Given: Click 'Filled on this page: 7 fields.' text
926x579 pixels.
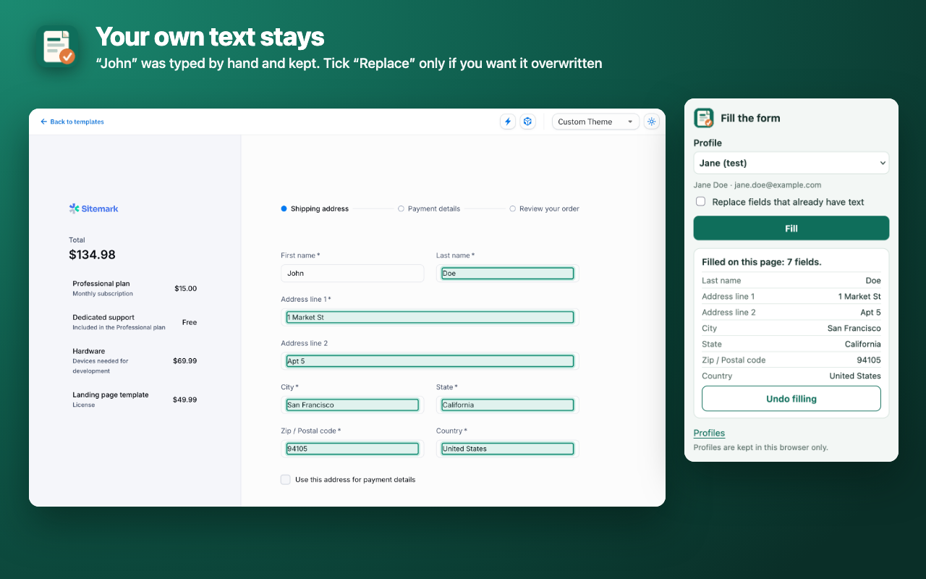Looking at the screenshot, I should pos(762,262).
